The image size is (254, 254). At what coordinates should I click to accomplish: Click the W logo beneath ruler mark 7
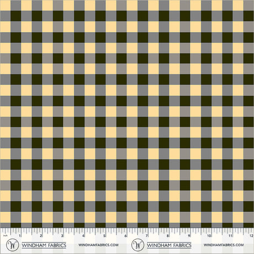coord(137,245)
